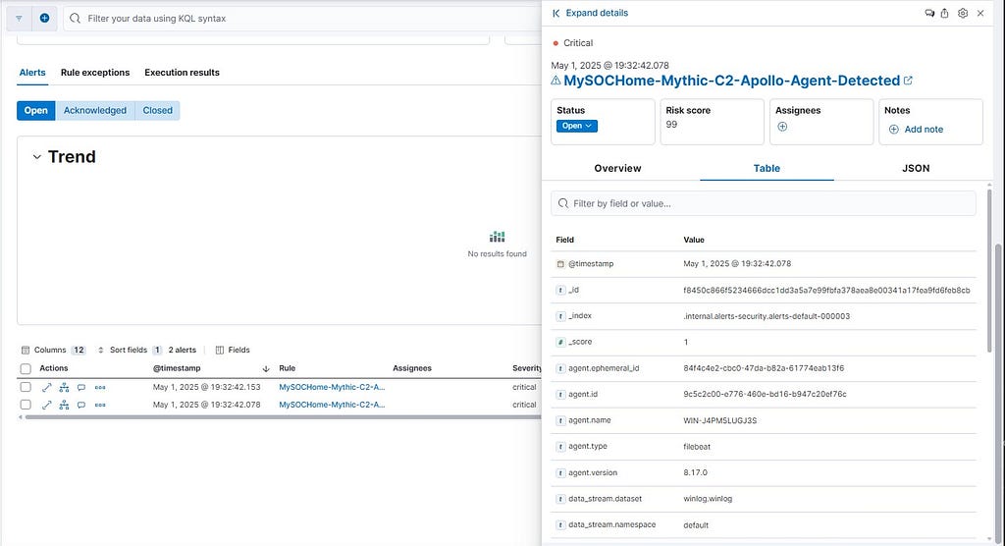
Task: Click the _score number type icon
Action: pyautogui.click(x=560, y=342)
